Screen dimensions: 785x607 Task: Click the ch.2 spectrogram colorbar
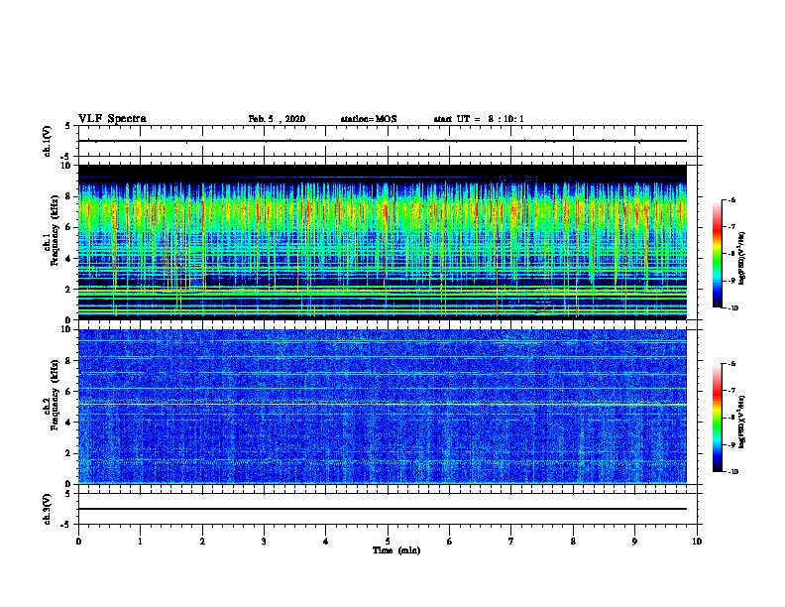(717, 418)
